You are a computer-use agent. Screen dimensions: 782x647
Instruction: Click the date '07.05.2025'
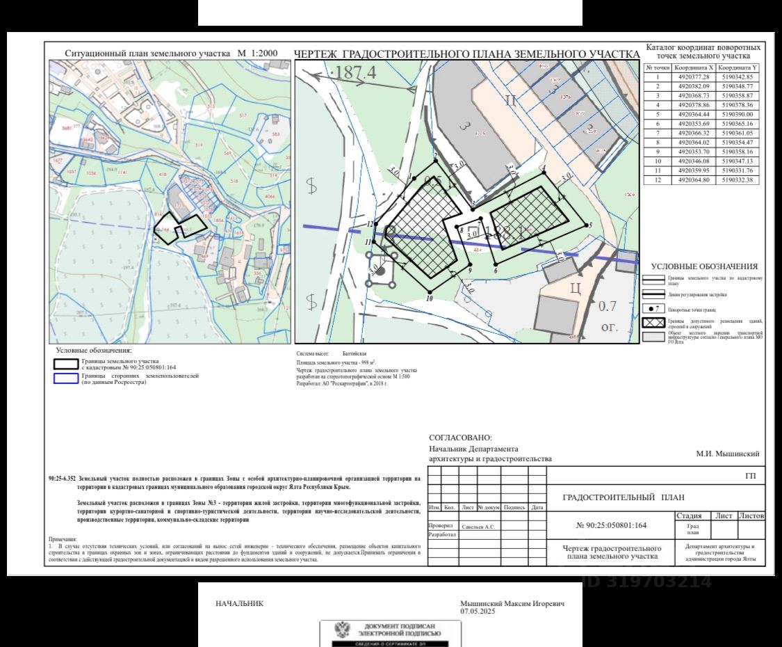pos(478,611)
